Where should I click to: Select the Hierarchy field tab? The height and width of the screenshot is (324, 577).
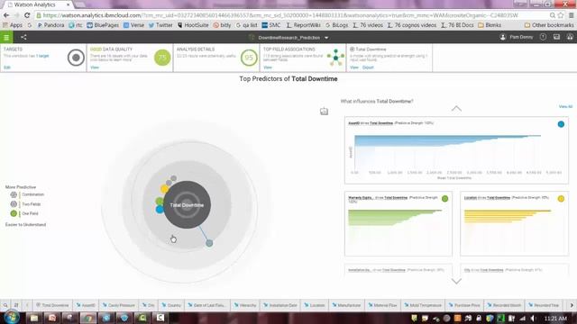(245, 305)
